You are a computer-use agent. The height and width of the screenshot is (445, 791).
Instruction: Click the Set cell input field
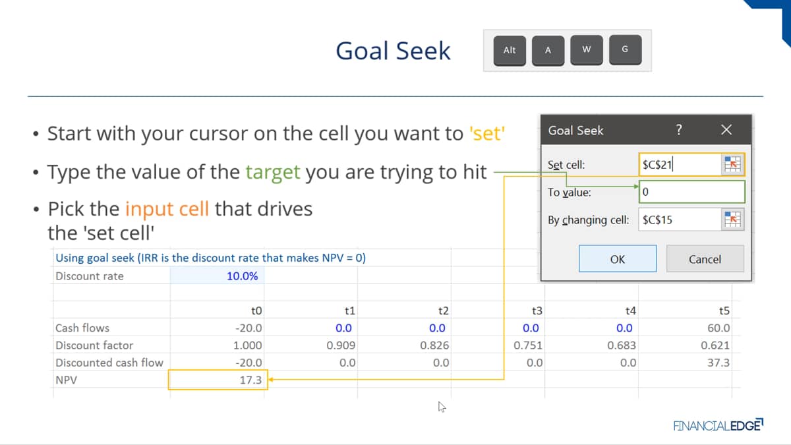pyautogui.click(x=679, y=164)
